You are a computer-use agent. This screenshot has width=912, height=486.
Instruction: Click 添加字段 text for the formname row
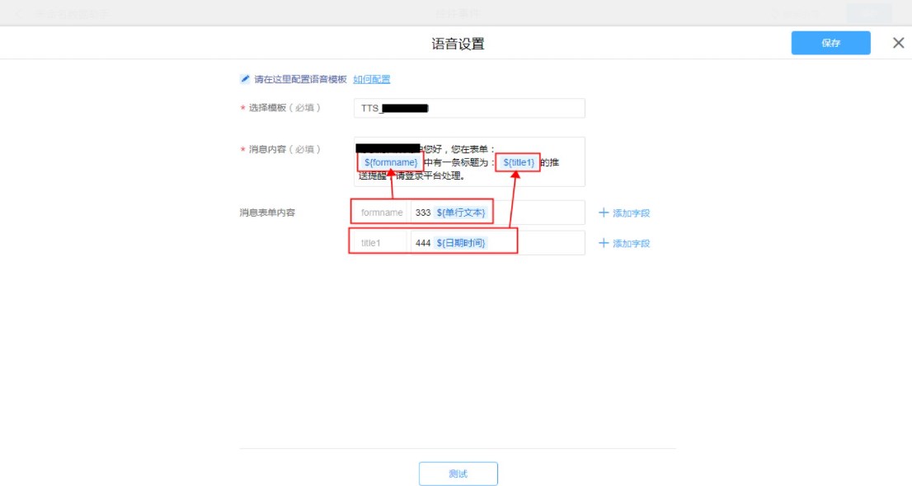(x=631, y=213)
